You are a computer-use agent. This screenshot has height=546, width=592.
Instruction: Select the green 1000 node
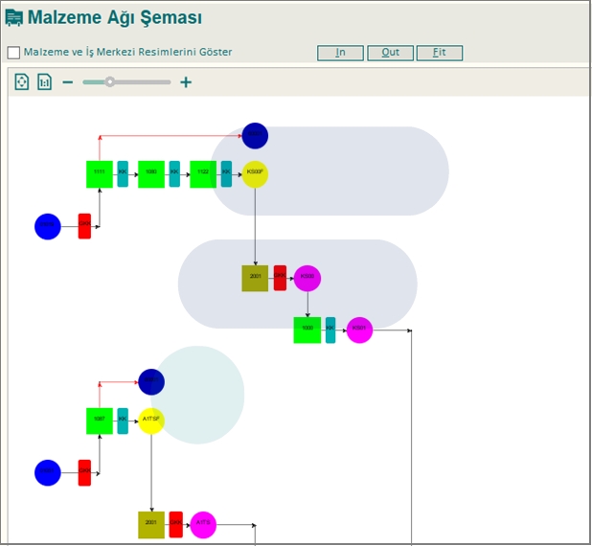(307, 330)
